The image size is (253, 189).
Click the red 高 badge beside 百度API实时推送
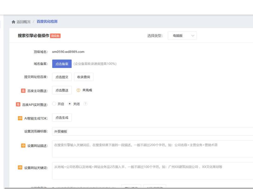click(18, 105)
